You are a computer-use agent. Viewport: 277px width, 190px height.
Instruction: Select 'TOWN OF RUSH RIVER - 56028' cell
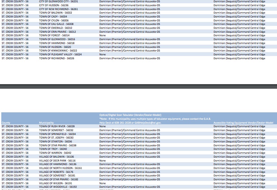click(57, 126)
